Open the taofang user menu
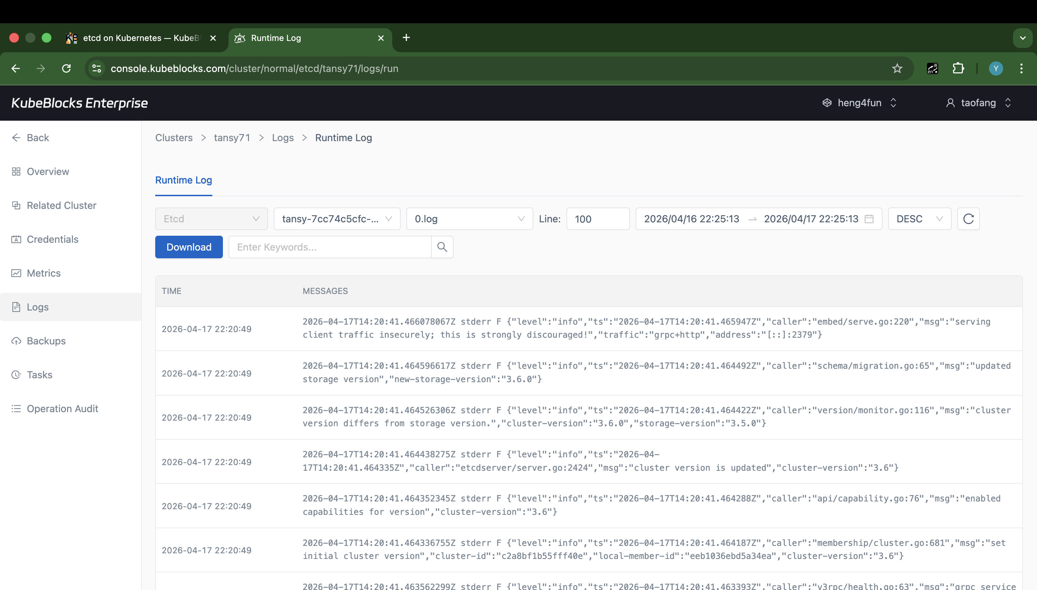This screenshot has width=1037, height=590. click(x=978, y=103)
